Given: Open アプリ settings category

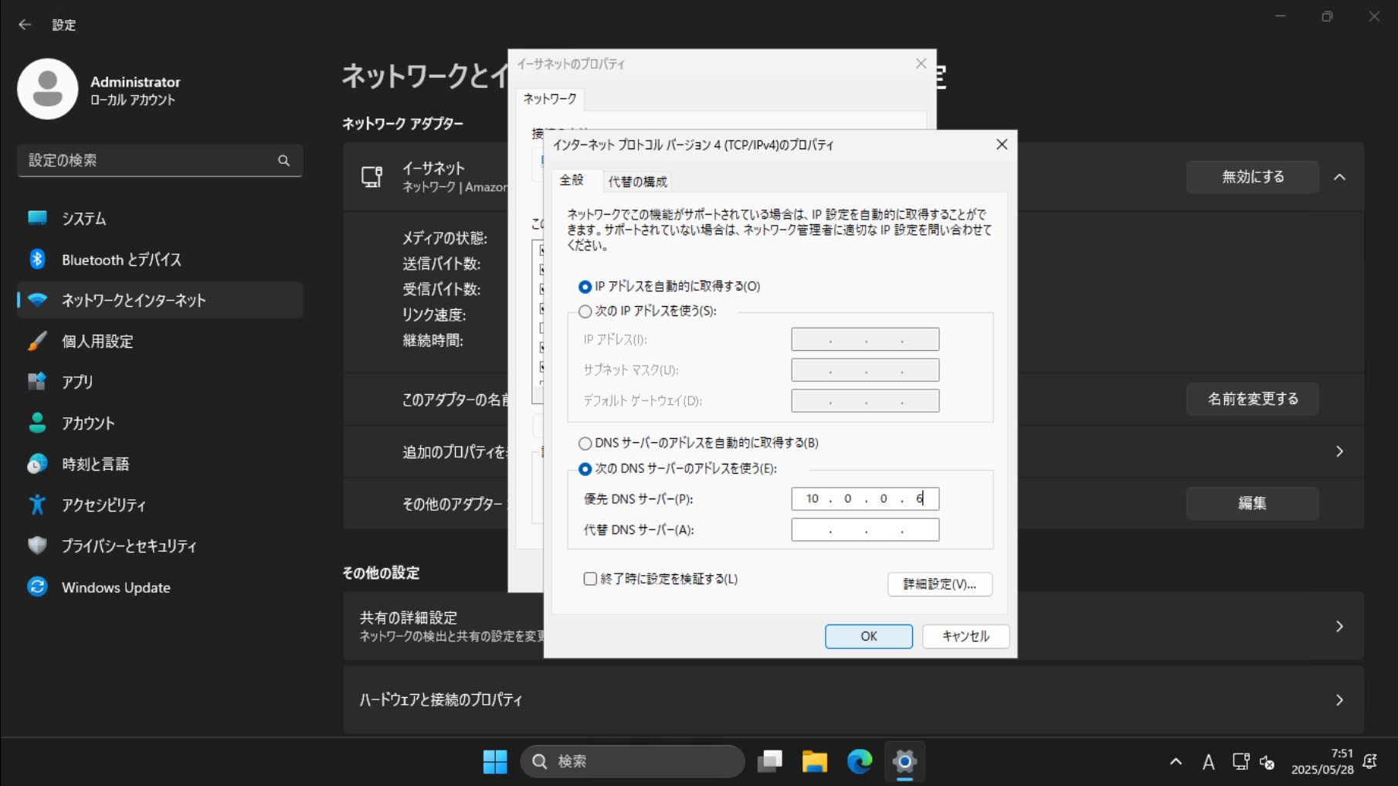Looking at the screenshot, I should coord(160,382).
